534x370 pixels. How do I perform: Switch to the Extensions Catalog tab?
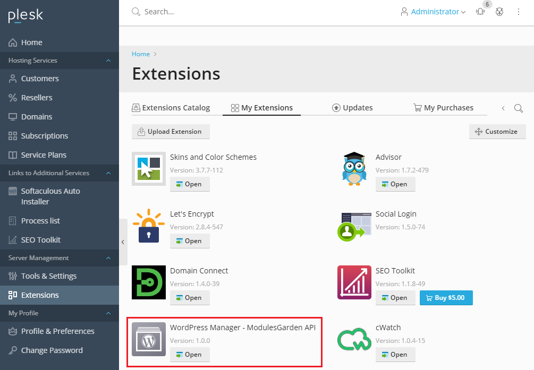(171, 108)
